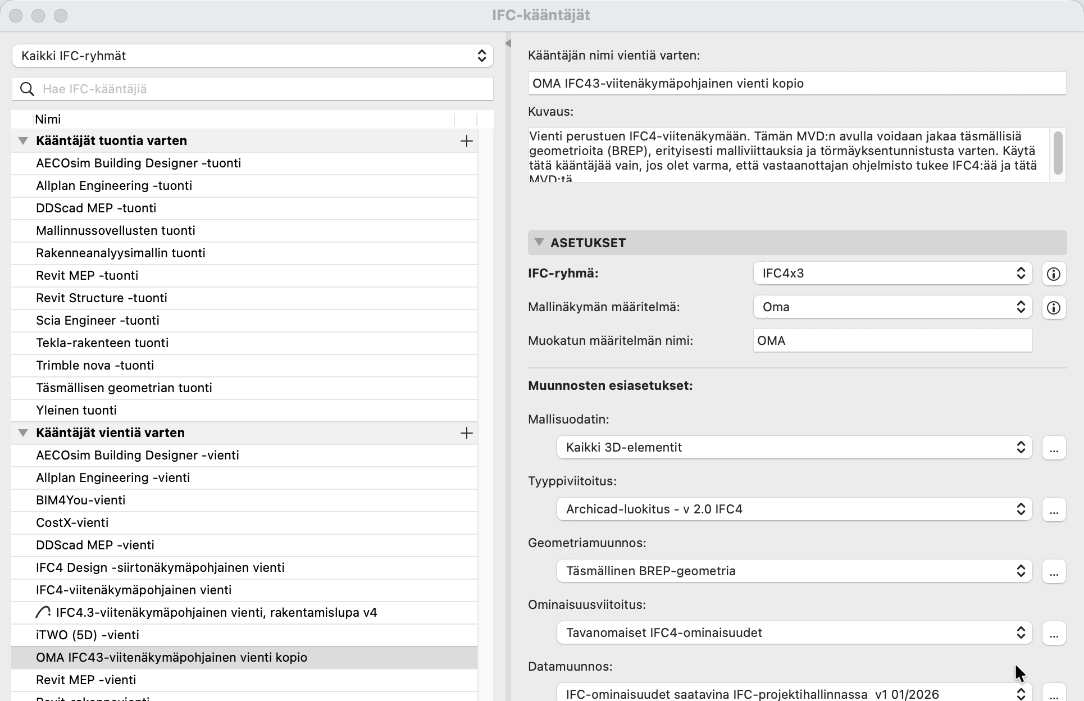
Task: Open Datamuunnos preset settings ellipsis button
Action: 1054,693
